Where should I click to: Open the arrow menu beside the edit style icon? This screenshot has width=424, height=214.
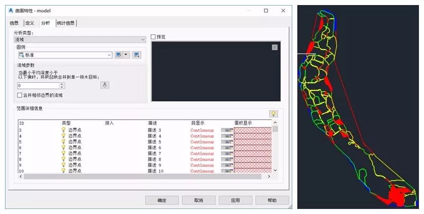pos(126,55)
